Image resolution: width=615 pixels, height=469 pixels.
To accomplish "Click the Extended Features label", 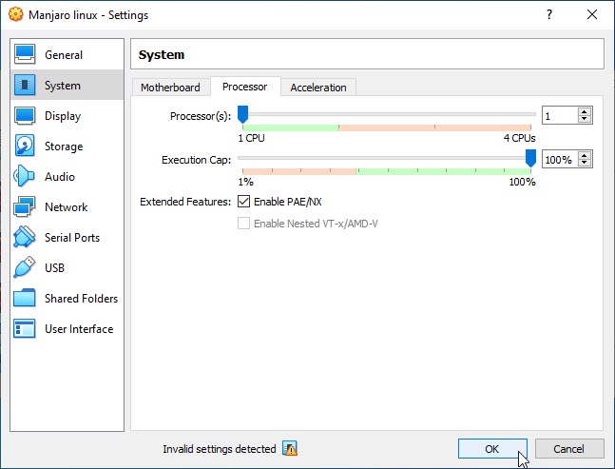I will pyautogui.click(x=185, y=202).
